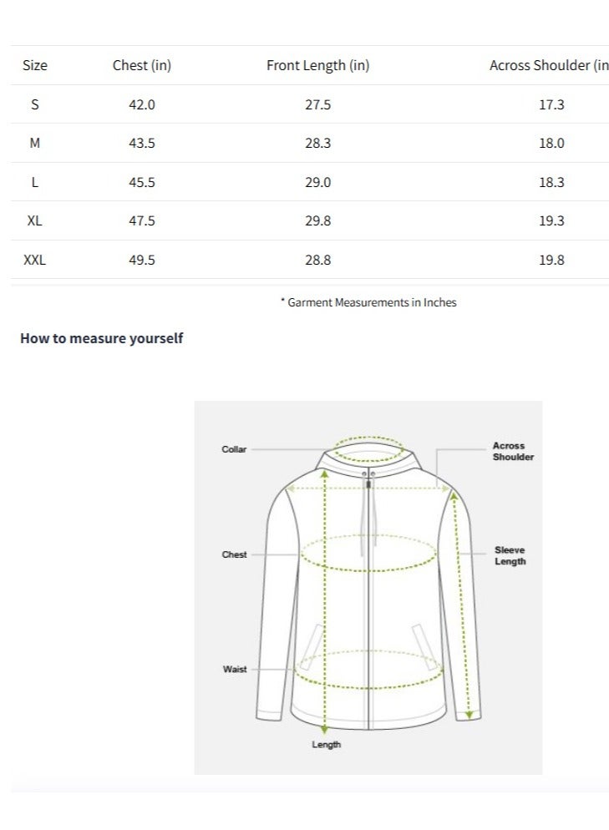Click the Collar label on the diagram
Screen dimensions: 609x830
click(234, 449)
